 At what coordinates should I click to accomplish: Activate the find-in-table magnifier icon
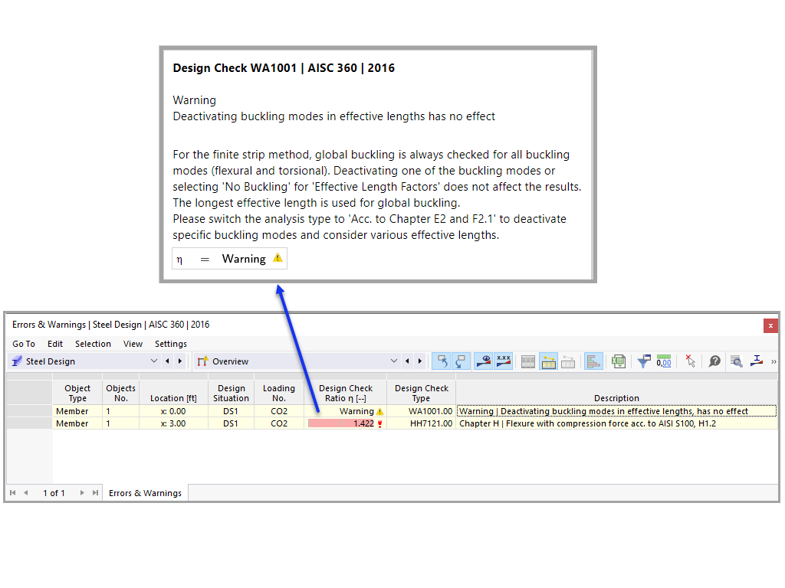pyautogui.click(x=737, y=361)
